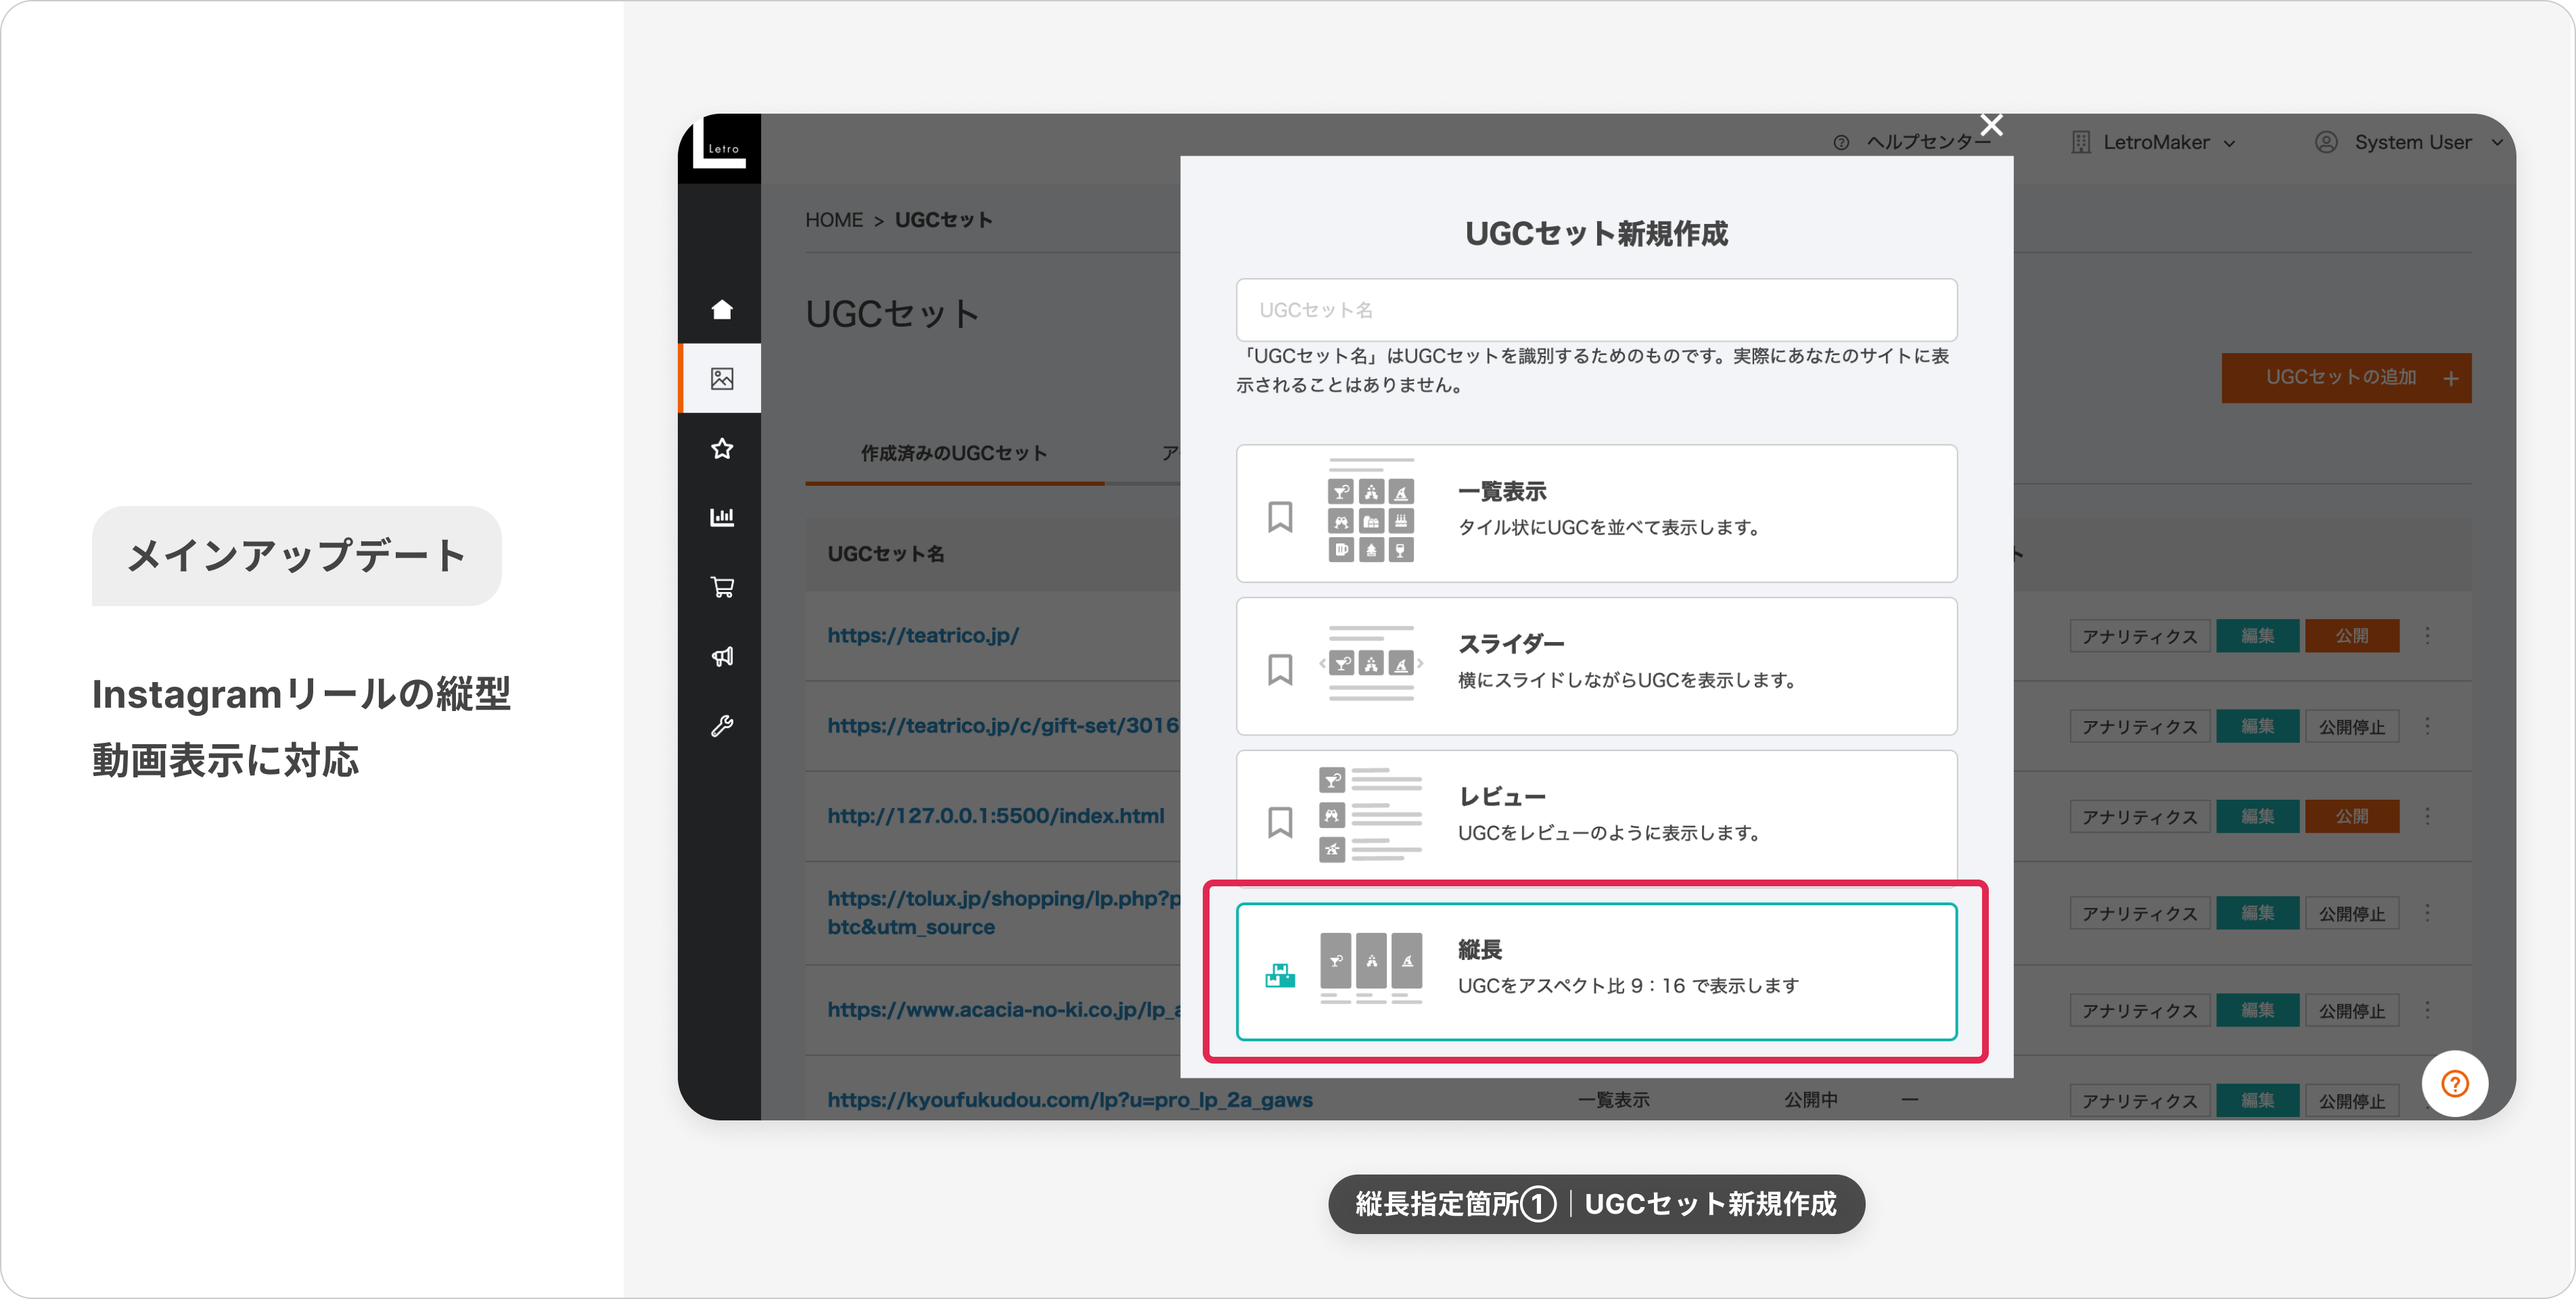The image size is (2576, 1299).
Task: Close the UGCセット新規作成 dialog
Action: (1991, 125)
